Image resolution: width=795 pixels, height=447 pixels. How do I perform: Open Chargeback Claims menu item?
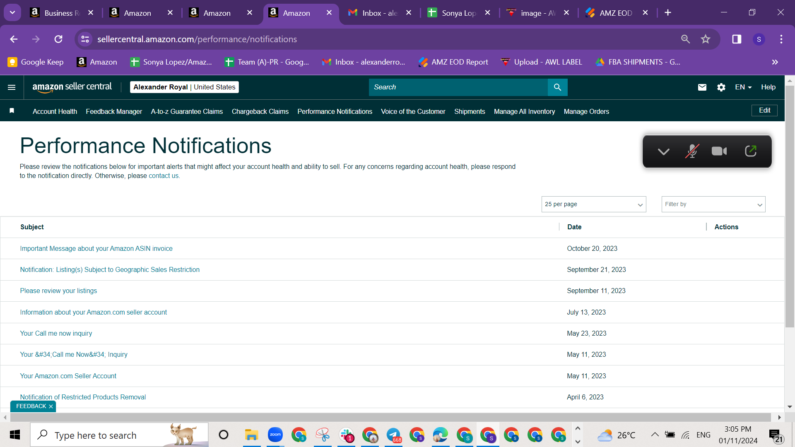260,112
